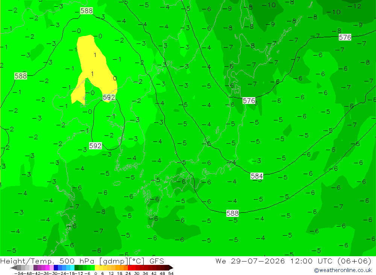Click the 576 label at upper right

point(345,37)
